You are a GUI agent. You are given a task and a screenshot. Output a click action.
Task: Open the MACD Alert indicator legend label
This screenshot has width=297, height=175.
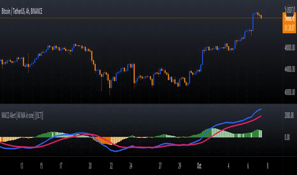[22, 115]
